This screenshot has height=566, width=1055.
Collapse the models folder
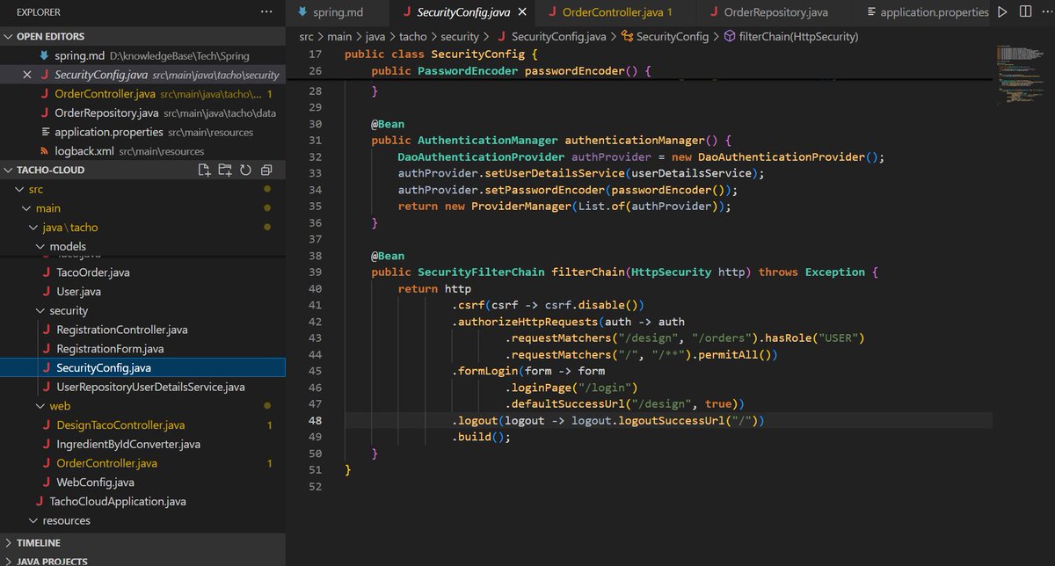coord(40,247)
